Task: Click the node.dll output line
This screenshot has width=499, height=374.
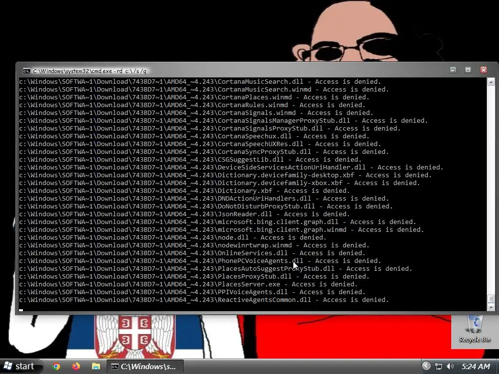Action: click(173, 238)
